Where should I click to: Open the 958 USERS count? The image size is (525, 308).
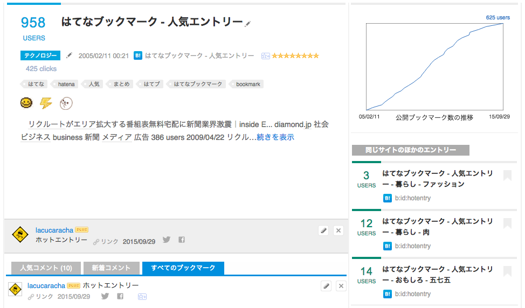33,29
